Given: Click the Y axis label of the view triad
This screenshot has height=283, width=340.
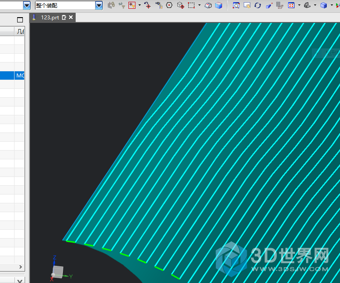Looking at the screenshot, I should coord(71,276).
